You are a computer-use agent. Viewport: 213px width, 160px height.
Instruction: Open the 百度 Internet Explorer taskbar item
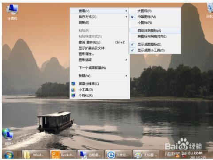click(118, 155)
